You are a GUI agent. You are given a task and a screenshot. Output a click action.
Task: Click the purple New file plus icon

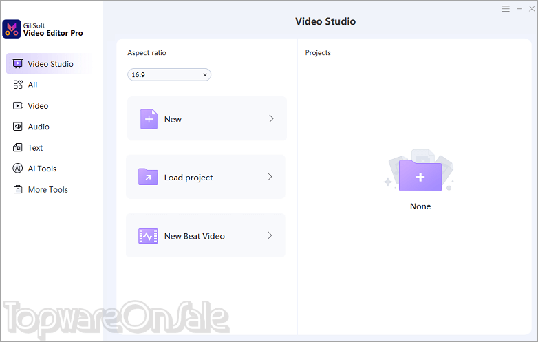(149, 119)
